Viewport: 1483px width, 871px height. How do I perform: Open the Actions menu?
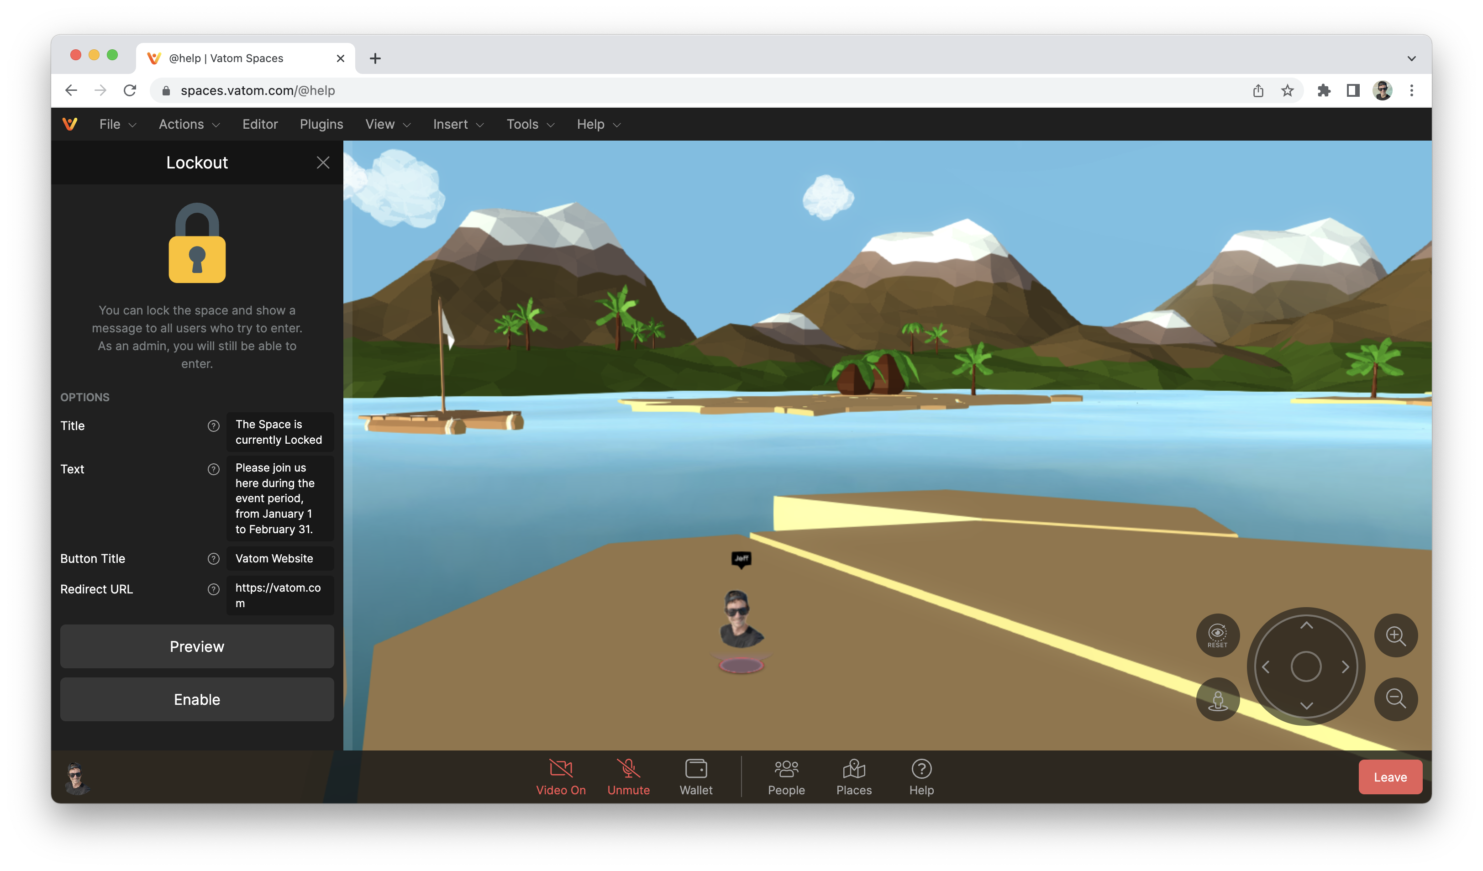189,124
